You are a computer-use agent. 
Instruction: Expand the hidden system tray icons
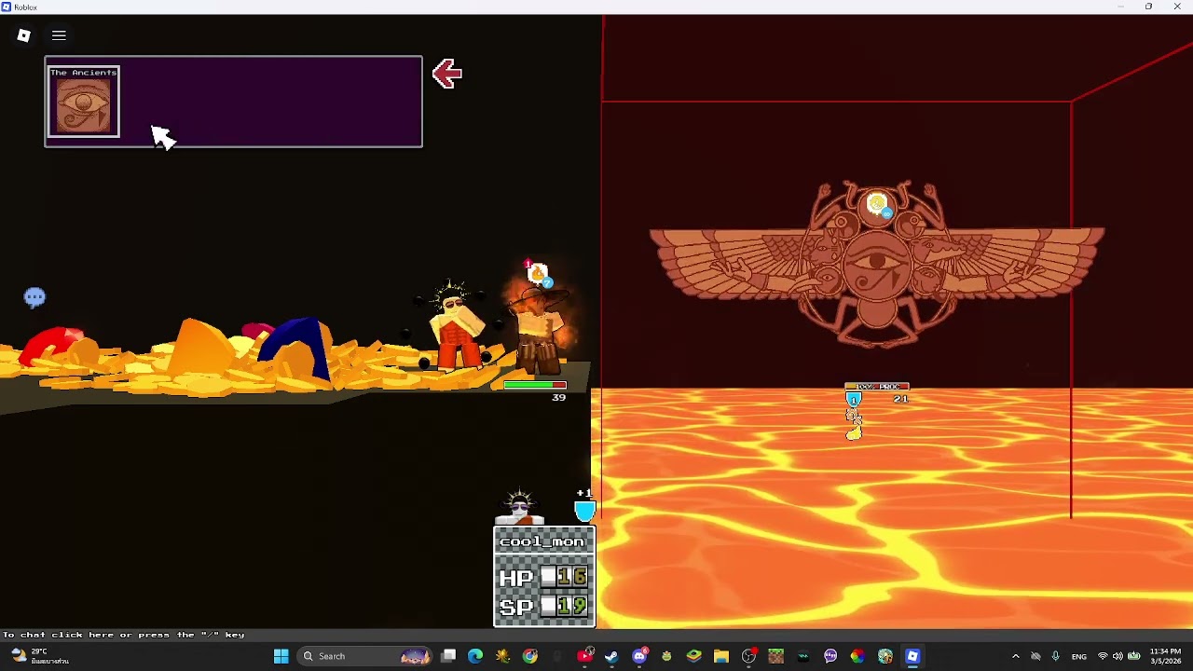pos(1016,656)
